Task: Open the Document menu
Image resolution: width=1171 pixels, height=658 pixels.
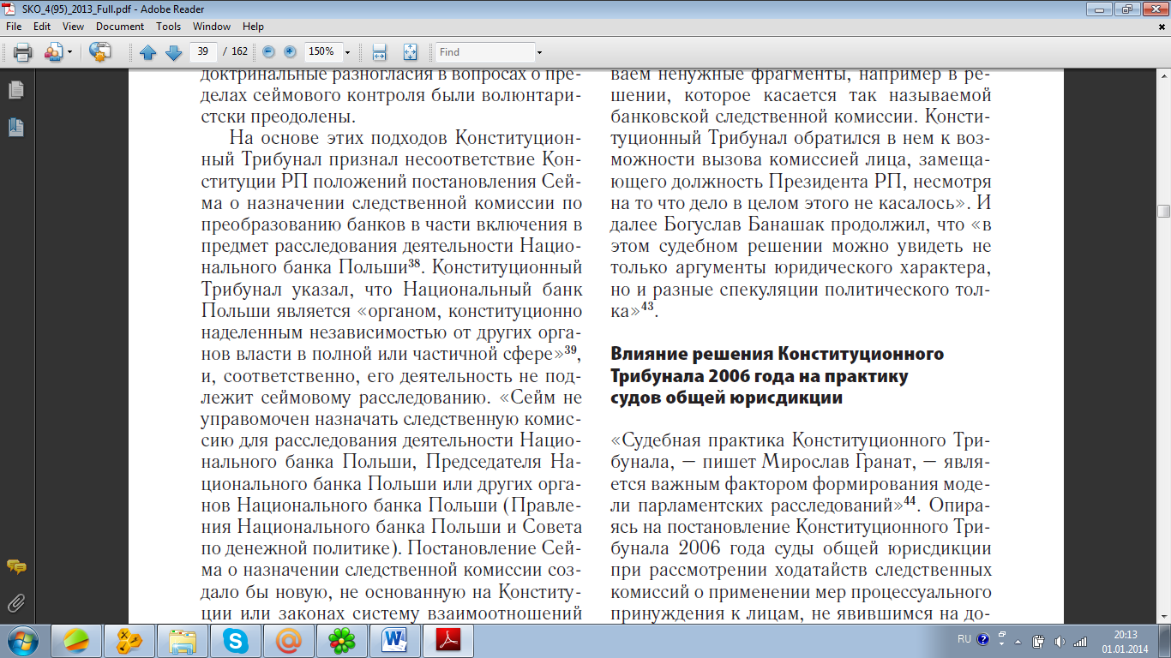Action: tap(120, 27)
